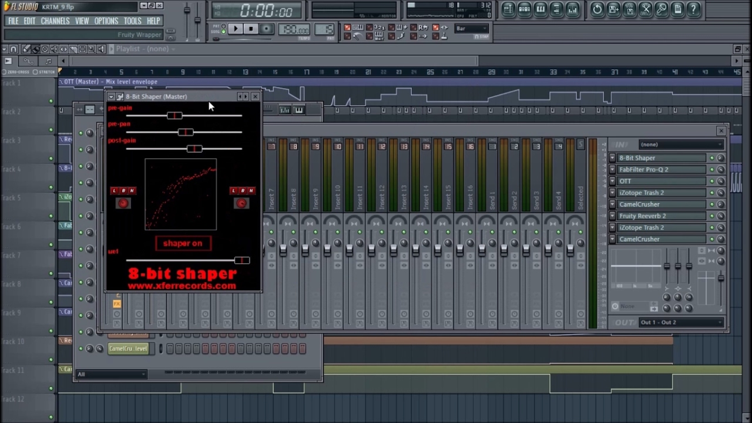The height and width of the screenshot is (423, 752).
Task: Select the playlist mute tool
Action: point(54,49)
